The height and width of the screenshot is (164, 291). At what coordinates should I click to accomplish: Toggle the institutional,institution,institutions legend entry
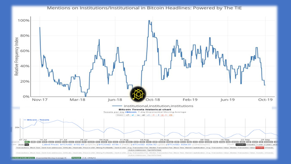coord(153,106)
